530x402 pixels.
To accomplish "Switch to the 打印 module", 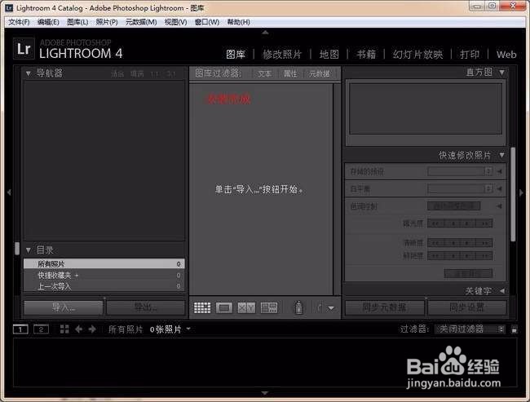I will (x=470, y=55).
